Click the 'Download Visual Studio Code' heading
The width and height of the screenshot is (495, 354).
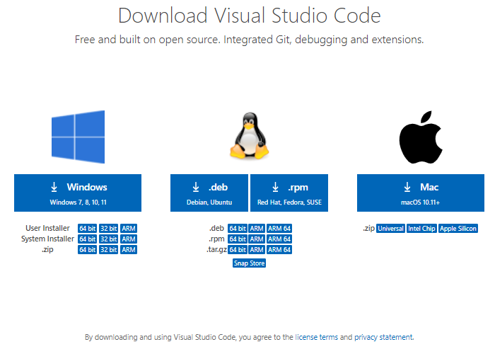250,16
